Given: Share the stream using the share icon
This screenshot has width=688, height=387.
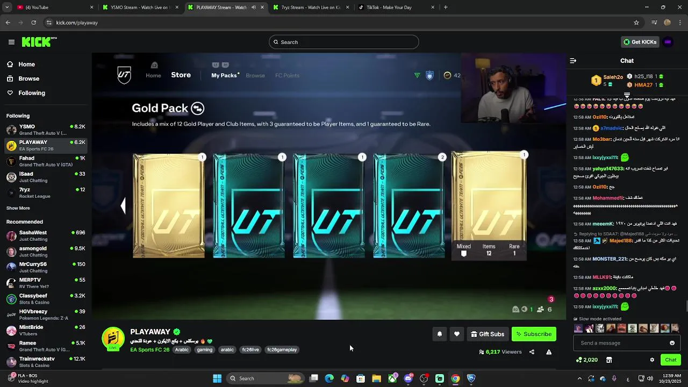Looking at the screenshot, I should pyautogui.click(x=532, y=352).
